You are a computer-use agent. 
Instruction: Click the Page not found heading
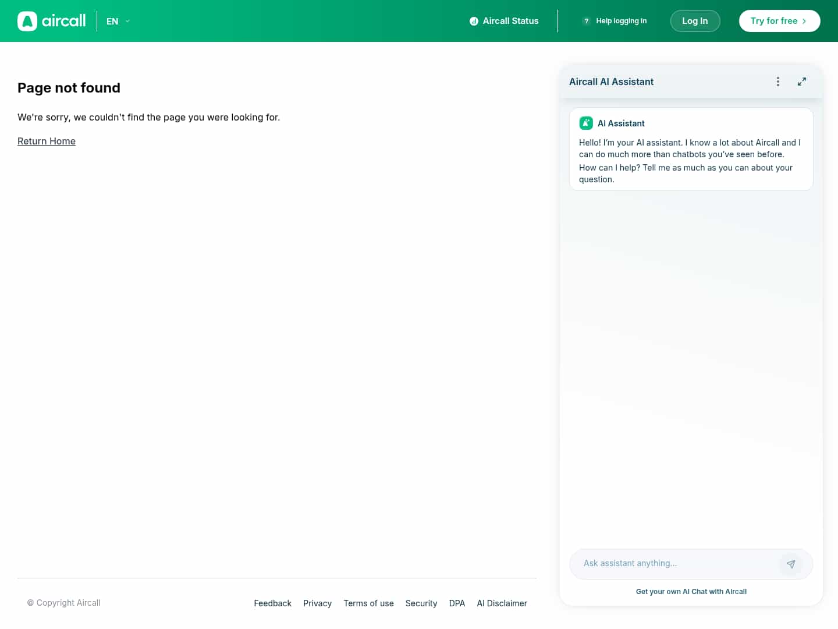tap(69, 88)
